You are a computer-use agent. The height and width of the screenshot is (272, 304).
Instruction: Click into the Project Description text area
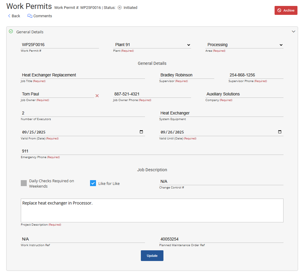click(152, 210)
